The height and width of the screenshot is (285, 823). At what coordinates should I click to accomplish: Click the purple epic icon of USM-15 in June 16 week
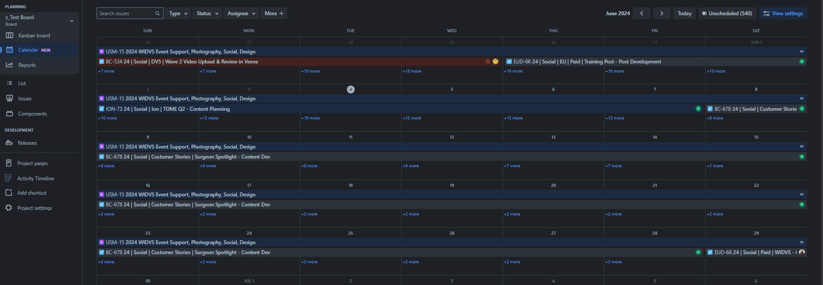[x=101, y=195]
